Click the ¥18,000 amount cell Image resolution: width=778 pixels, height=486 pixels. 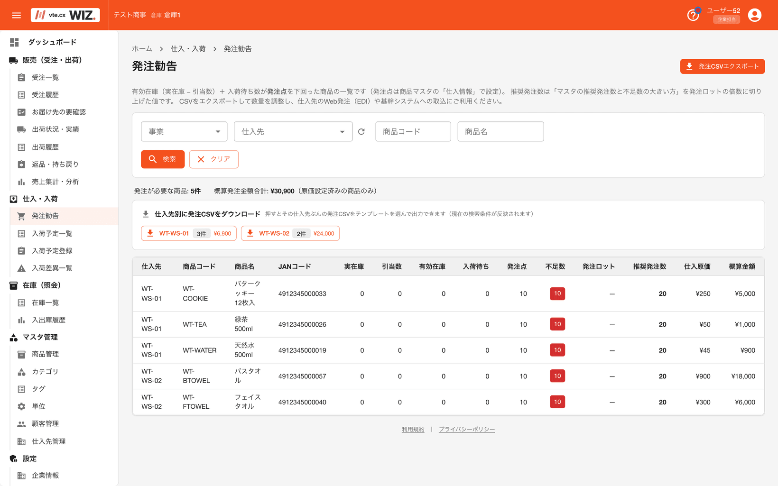743,376
